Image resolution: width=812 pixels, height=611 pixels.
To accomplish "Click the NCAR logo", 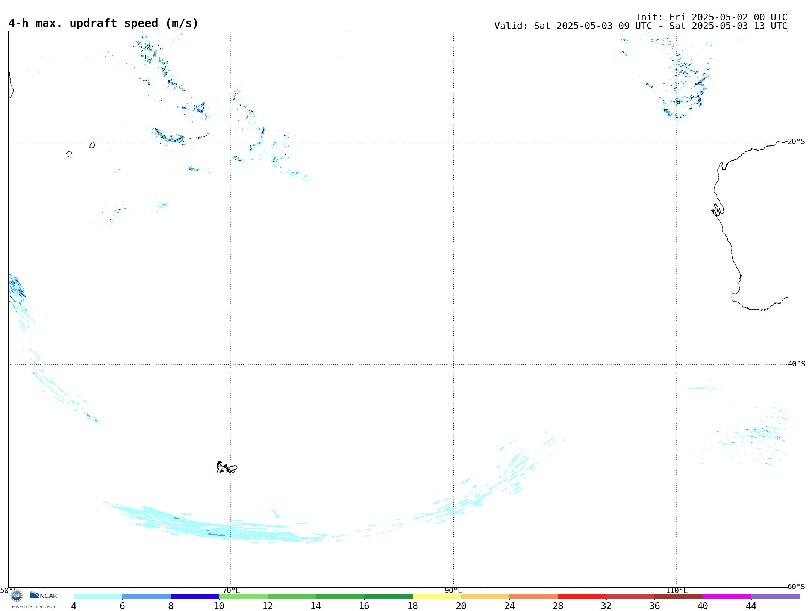I will (43, 595).
